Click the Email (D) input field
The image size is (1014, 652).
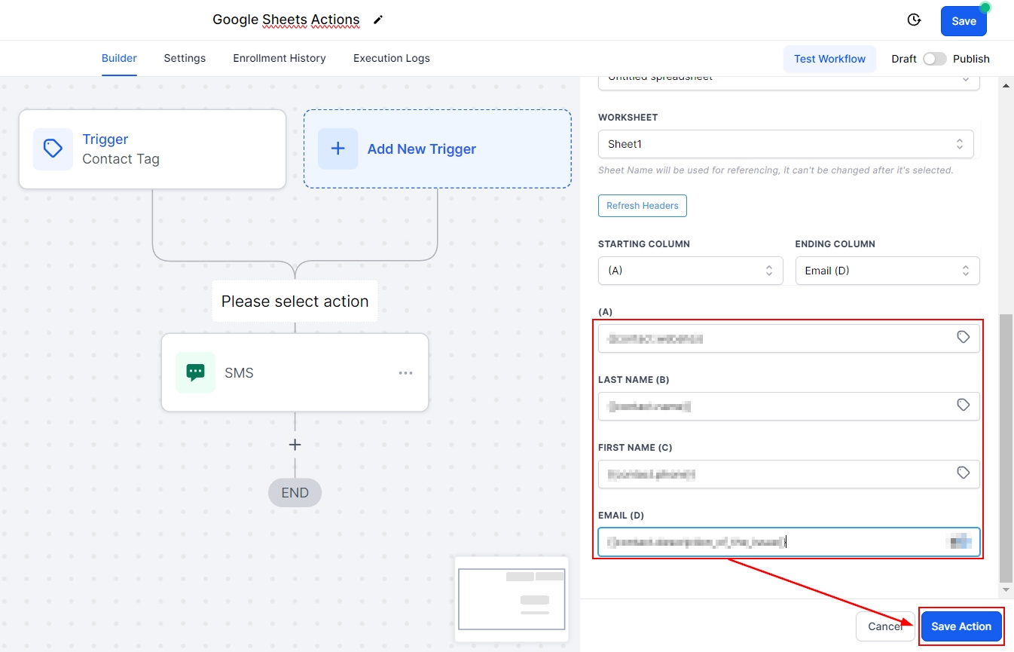pos(768,542)
